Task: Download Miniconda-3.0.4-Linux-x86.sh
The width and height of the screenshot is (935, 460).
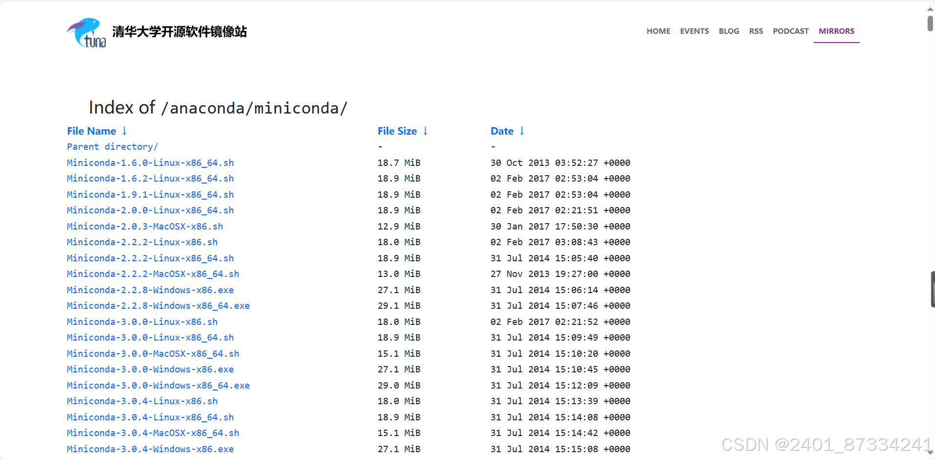Action: point(142,401)
